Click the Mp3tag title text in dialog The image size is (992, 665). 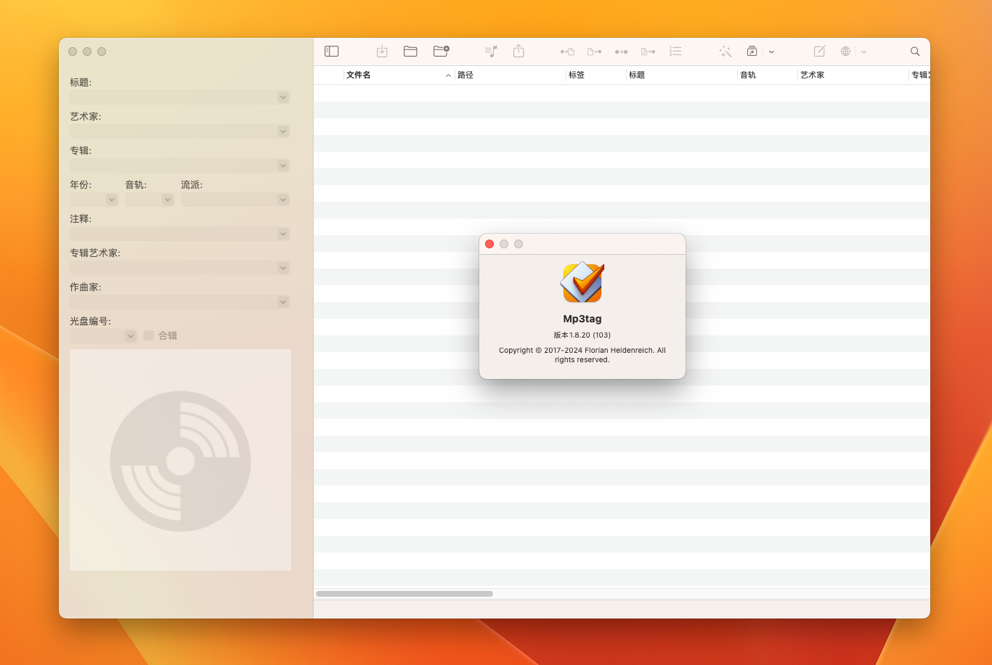pyautogui.click(x=582, y=319)
